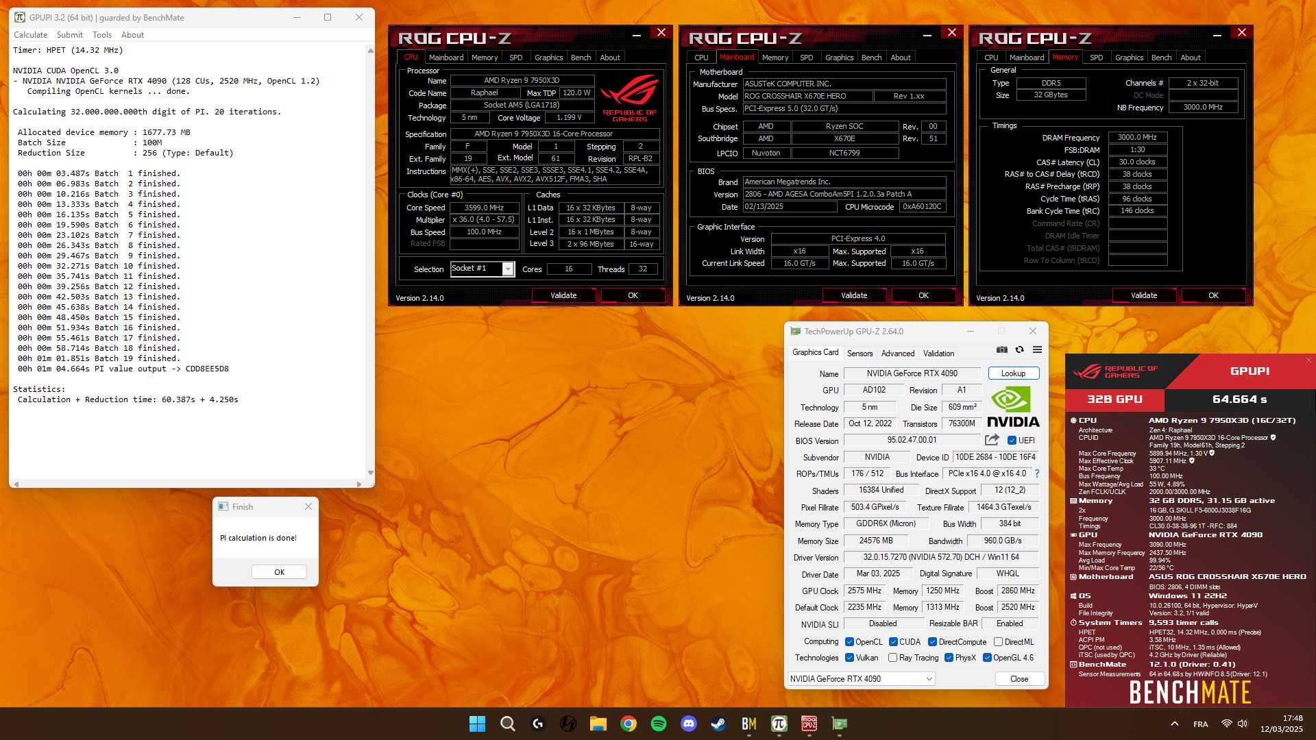Open Discord from taskbar

(688, 724)
